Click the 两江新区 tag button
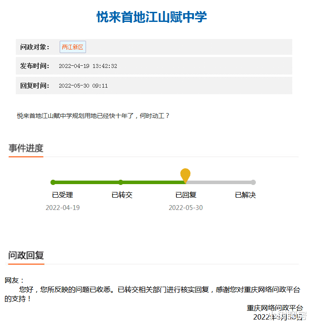312x327 pixels. 73,47
